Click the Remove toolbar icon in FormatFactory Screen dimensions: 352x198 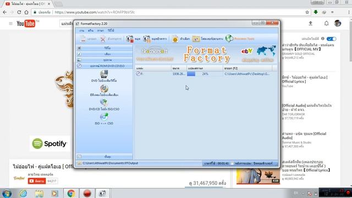[83, 39]
